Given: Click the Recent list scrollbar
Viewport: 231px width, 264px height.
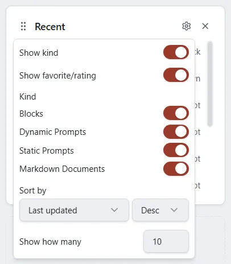Looking at the screenshot, I should click(210, 84).
